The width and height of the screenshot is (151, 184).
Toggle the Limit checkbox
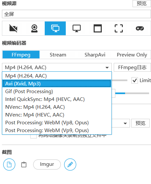[134, 80]
